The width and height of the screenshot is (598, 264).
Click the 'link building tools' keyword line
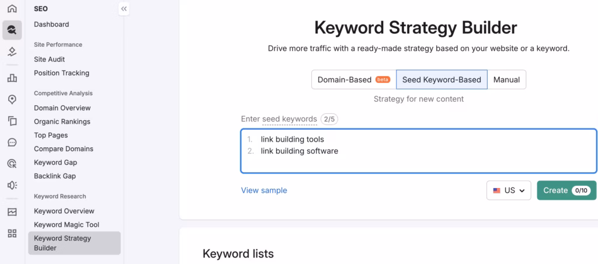292,139
